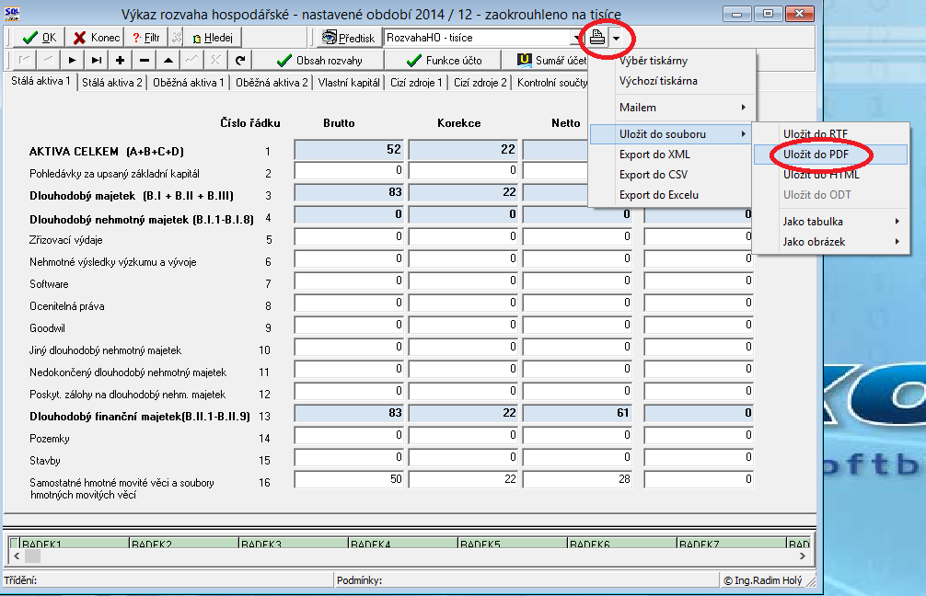Click Korekce field of Zřizovací výdaje row

464,236
